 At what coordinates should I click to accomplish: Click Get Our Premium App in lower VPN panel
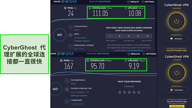[x=177, y=102]
